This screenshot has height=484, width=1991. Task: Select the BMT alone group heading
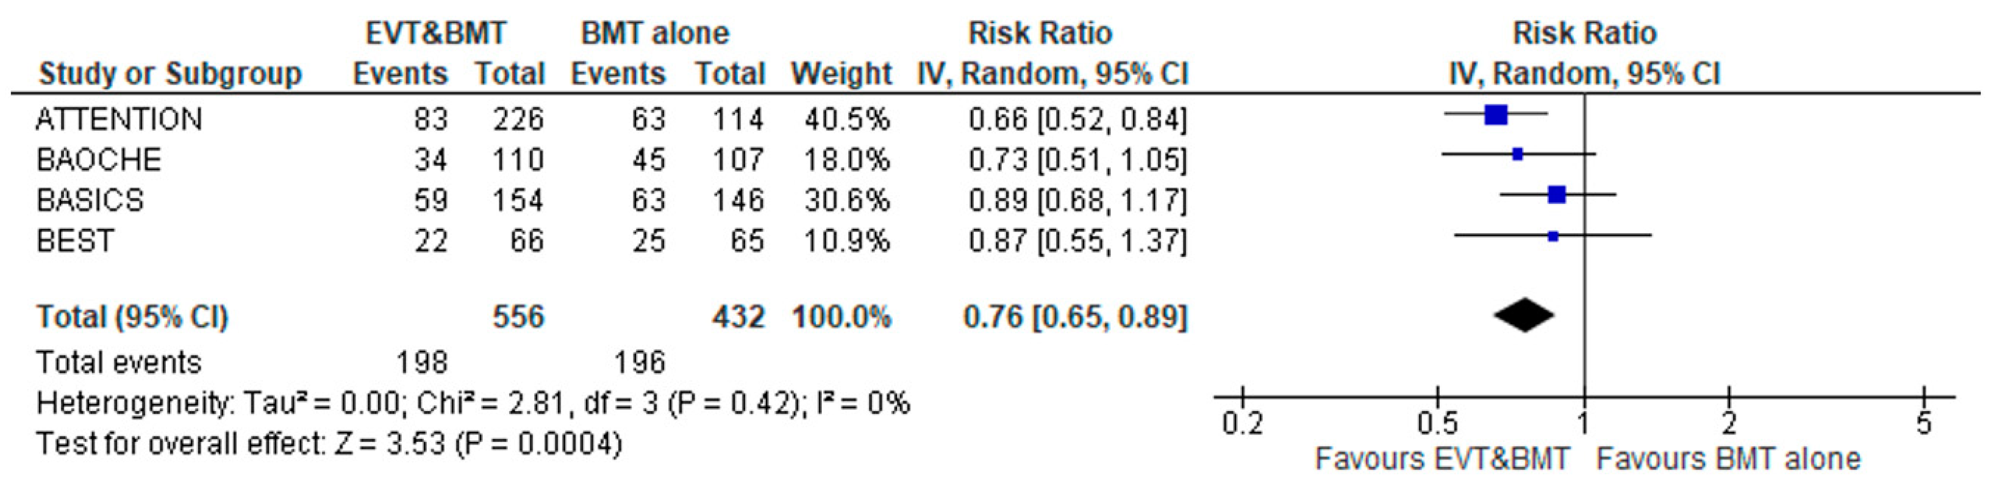654,33
